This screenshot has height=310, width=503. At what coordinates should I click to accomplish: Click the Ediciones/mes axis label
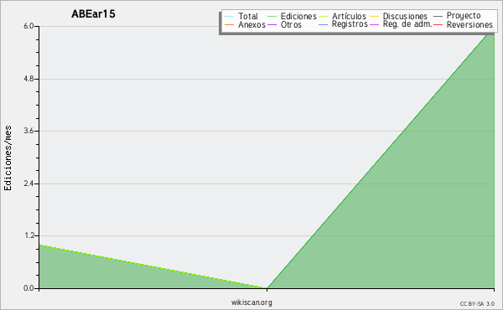8,158
